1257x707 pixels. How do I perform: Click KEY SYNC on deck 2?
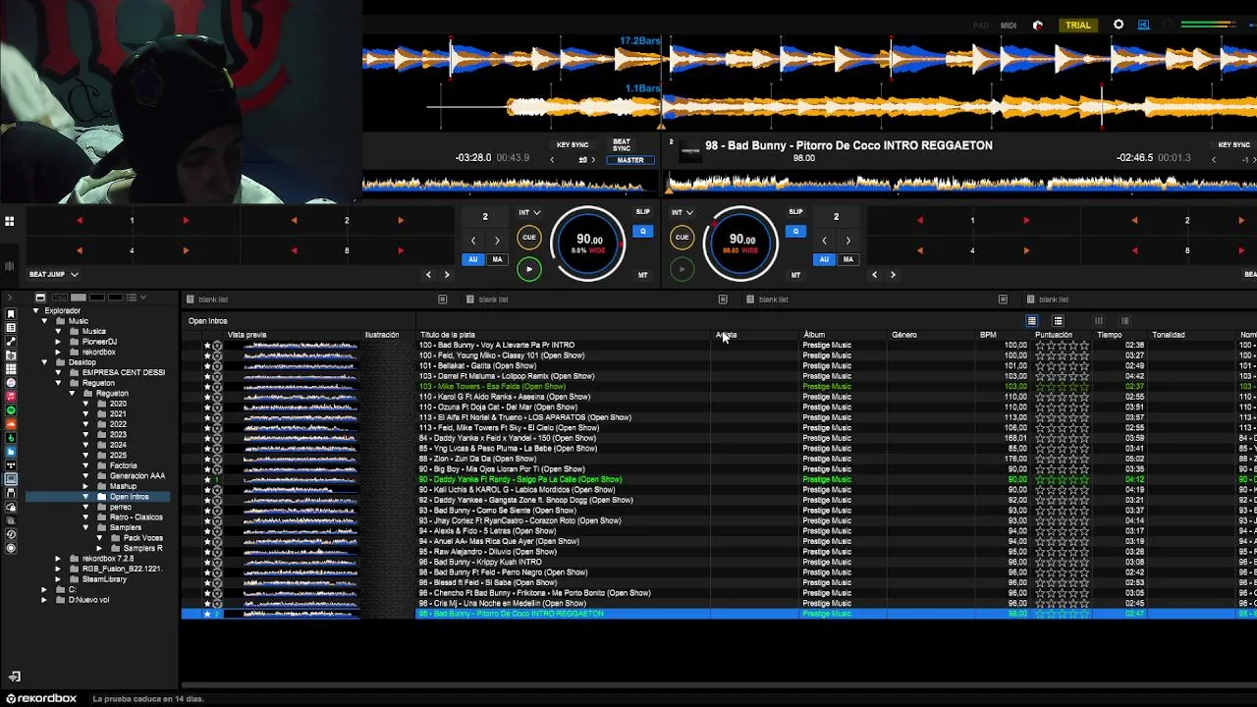(x=1233, y=145)
